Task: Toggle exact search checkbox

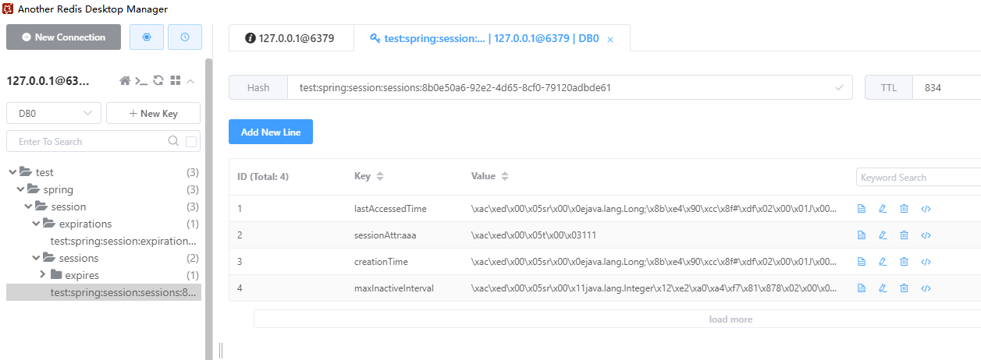Action: point(191,141)
